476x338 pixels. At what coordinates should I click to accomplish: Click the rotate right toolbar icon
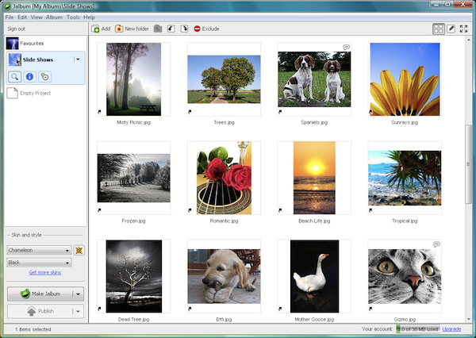(184, 29)
